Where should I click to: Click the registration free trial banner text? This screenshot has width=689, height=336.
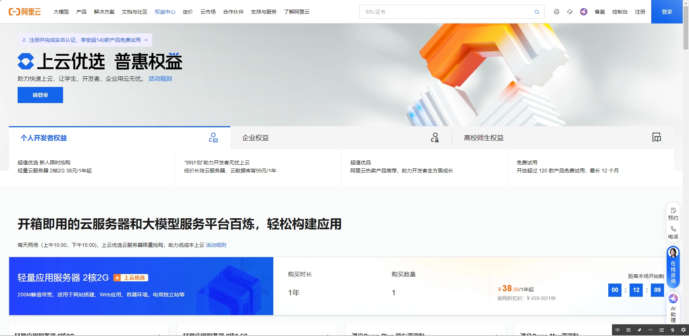(x=85, y=40)
